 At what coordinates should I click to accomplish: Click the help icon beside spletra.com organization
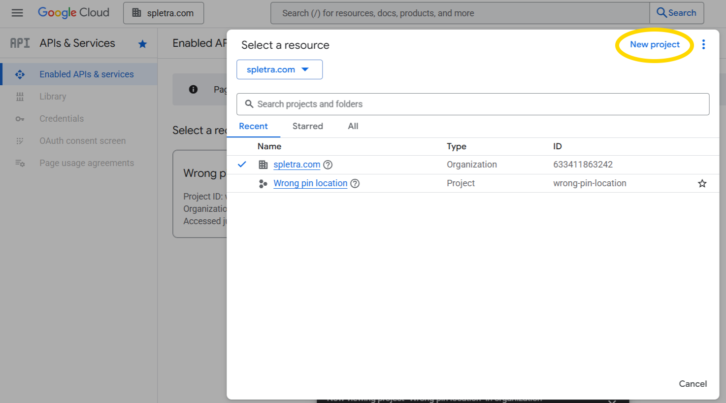point(328,165)
